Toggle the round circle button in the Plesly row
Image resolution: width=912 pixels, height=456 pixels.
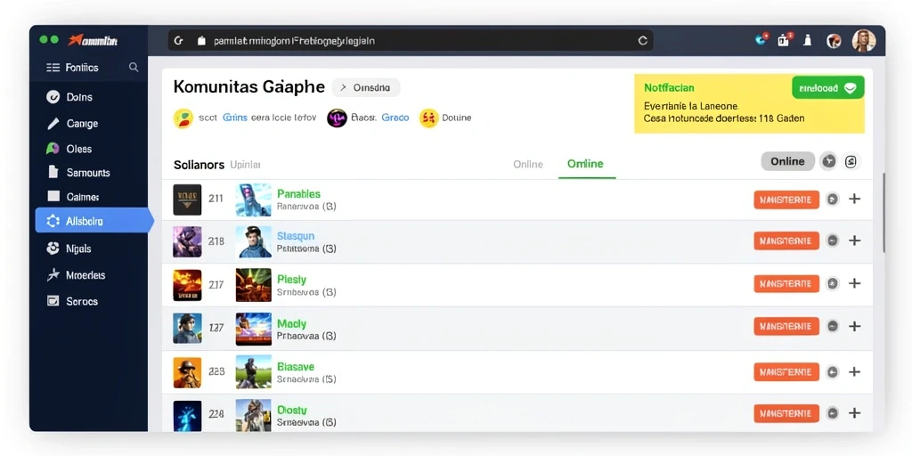[833, 283]
